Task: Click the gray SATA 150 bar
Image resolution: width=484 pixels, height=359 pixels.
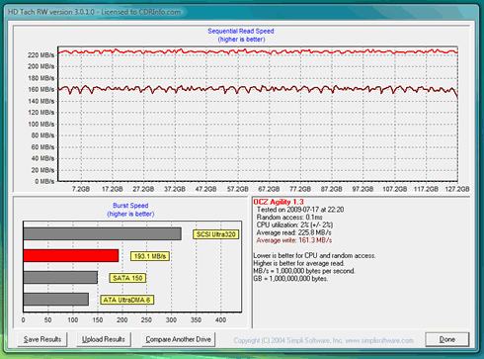Action: tap(60, 278)
